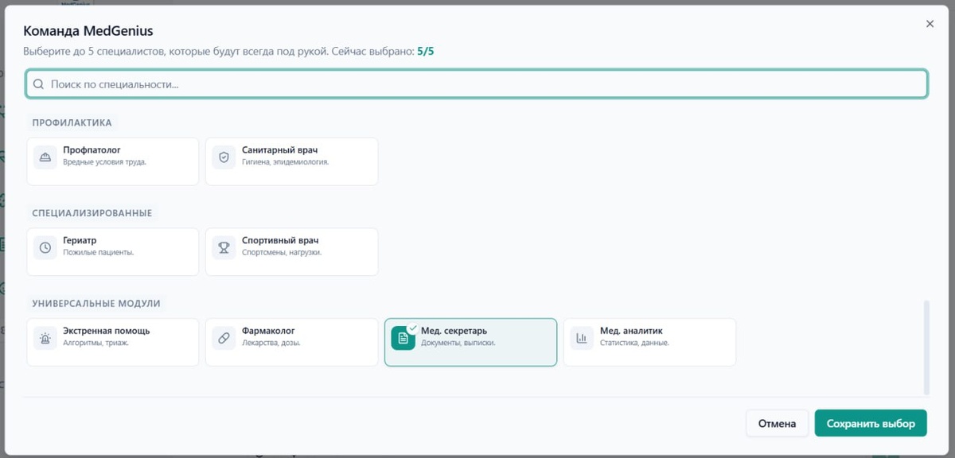Viewport: 955px width, 458px height.
Task: Select the Мед. аналитик card
Action: click(x=649, y=342)
